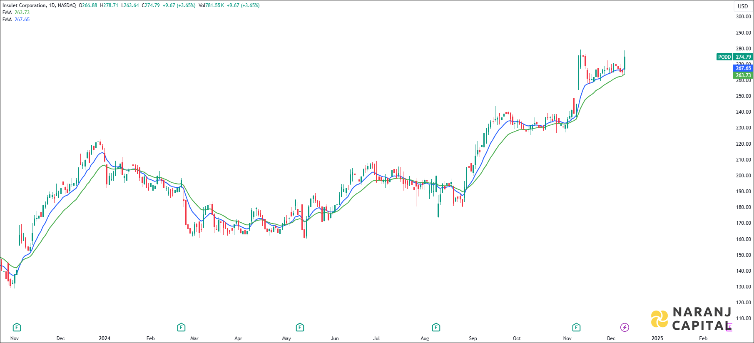
Task: Click the Insulet Corporation symbol title
Action: click(24, 5)
